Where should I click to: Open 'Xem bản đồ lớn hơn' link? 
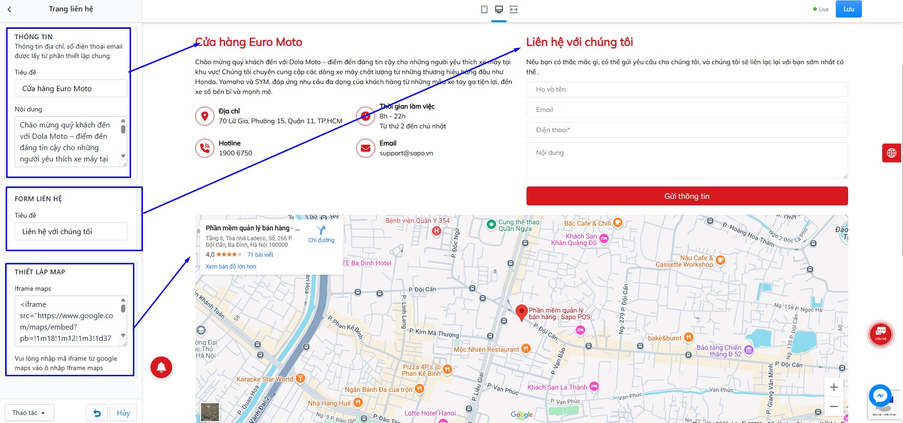point(231,267)
